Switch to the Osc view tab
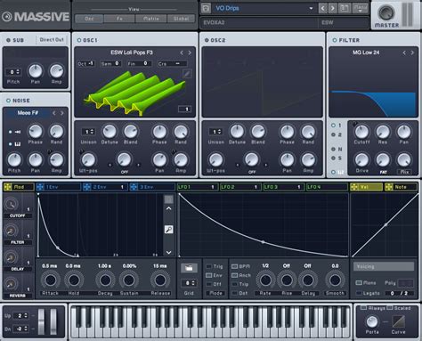Screen dimensions: 422x341 pyautogui.click(x=89, y=19)
